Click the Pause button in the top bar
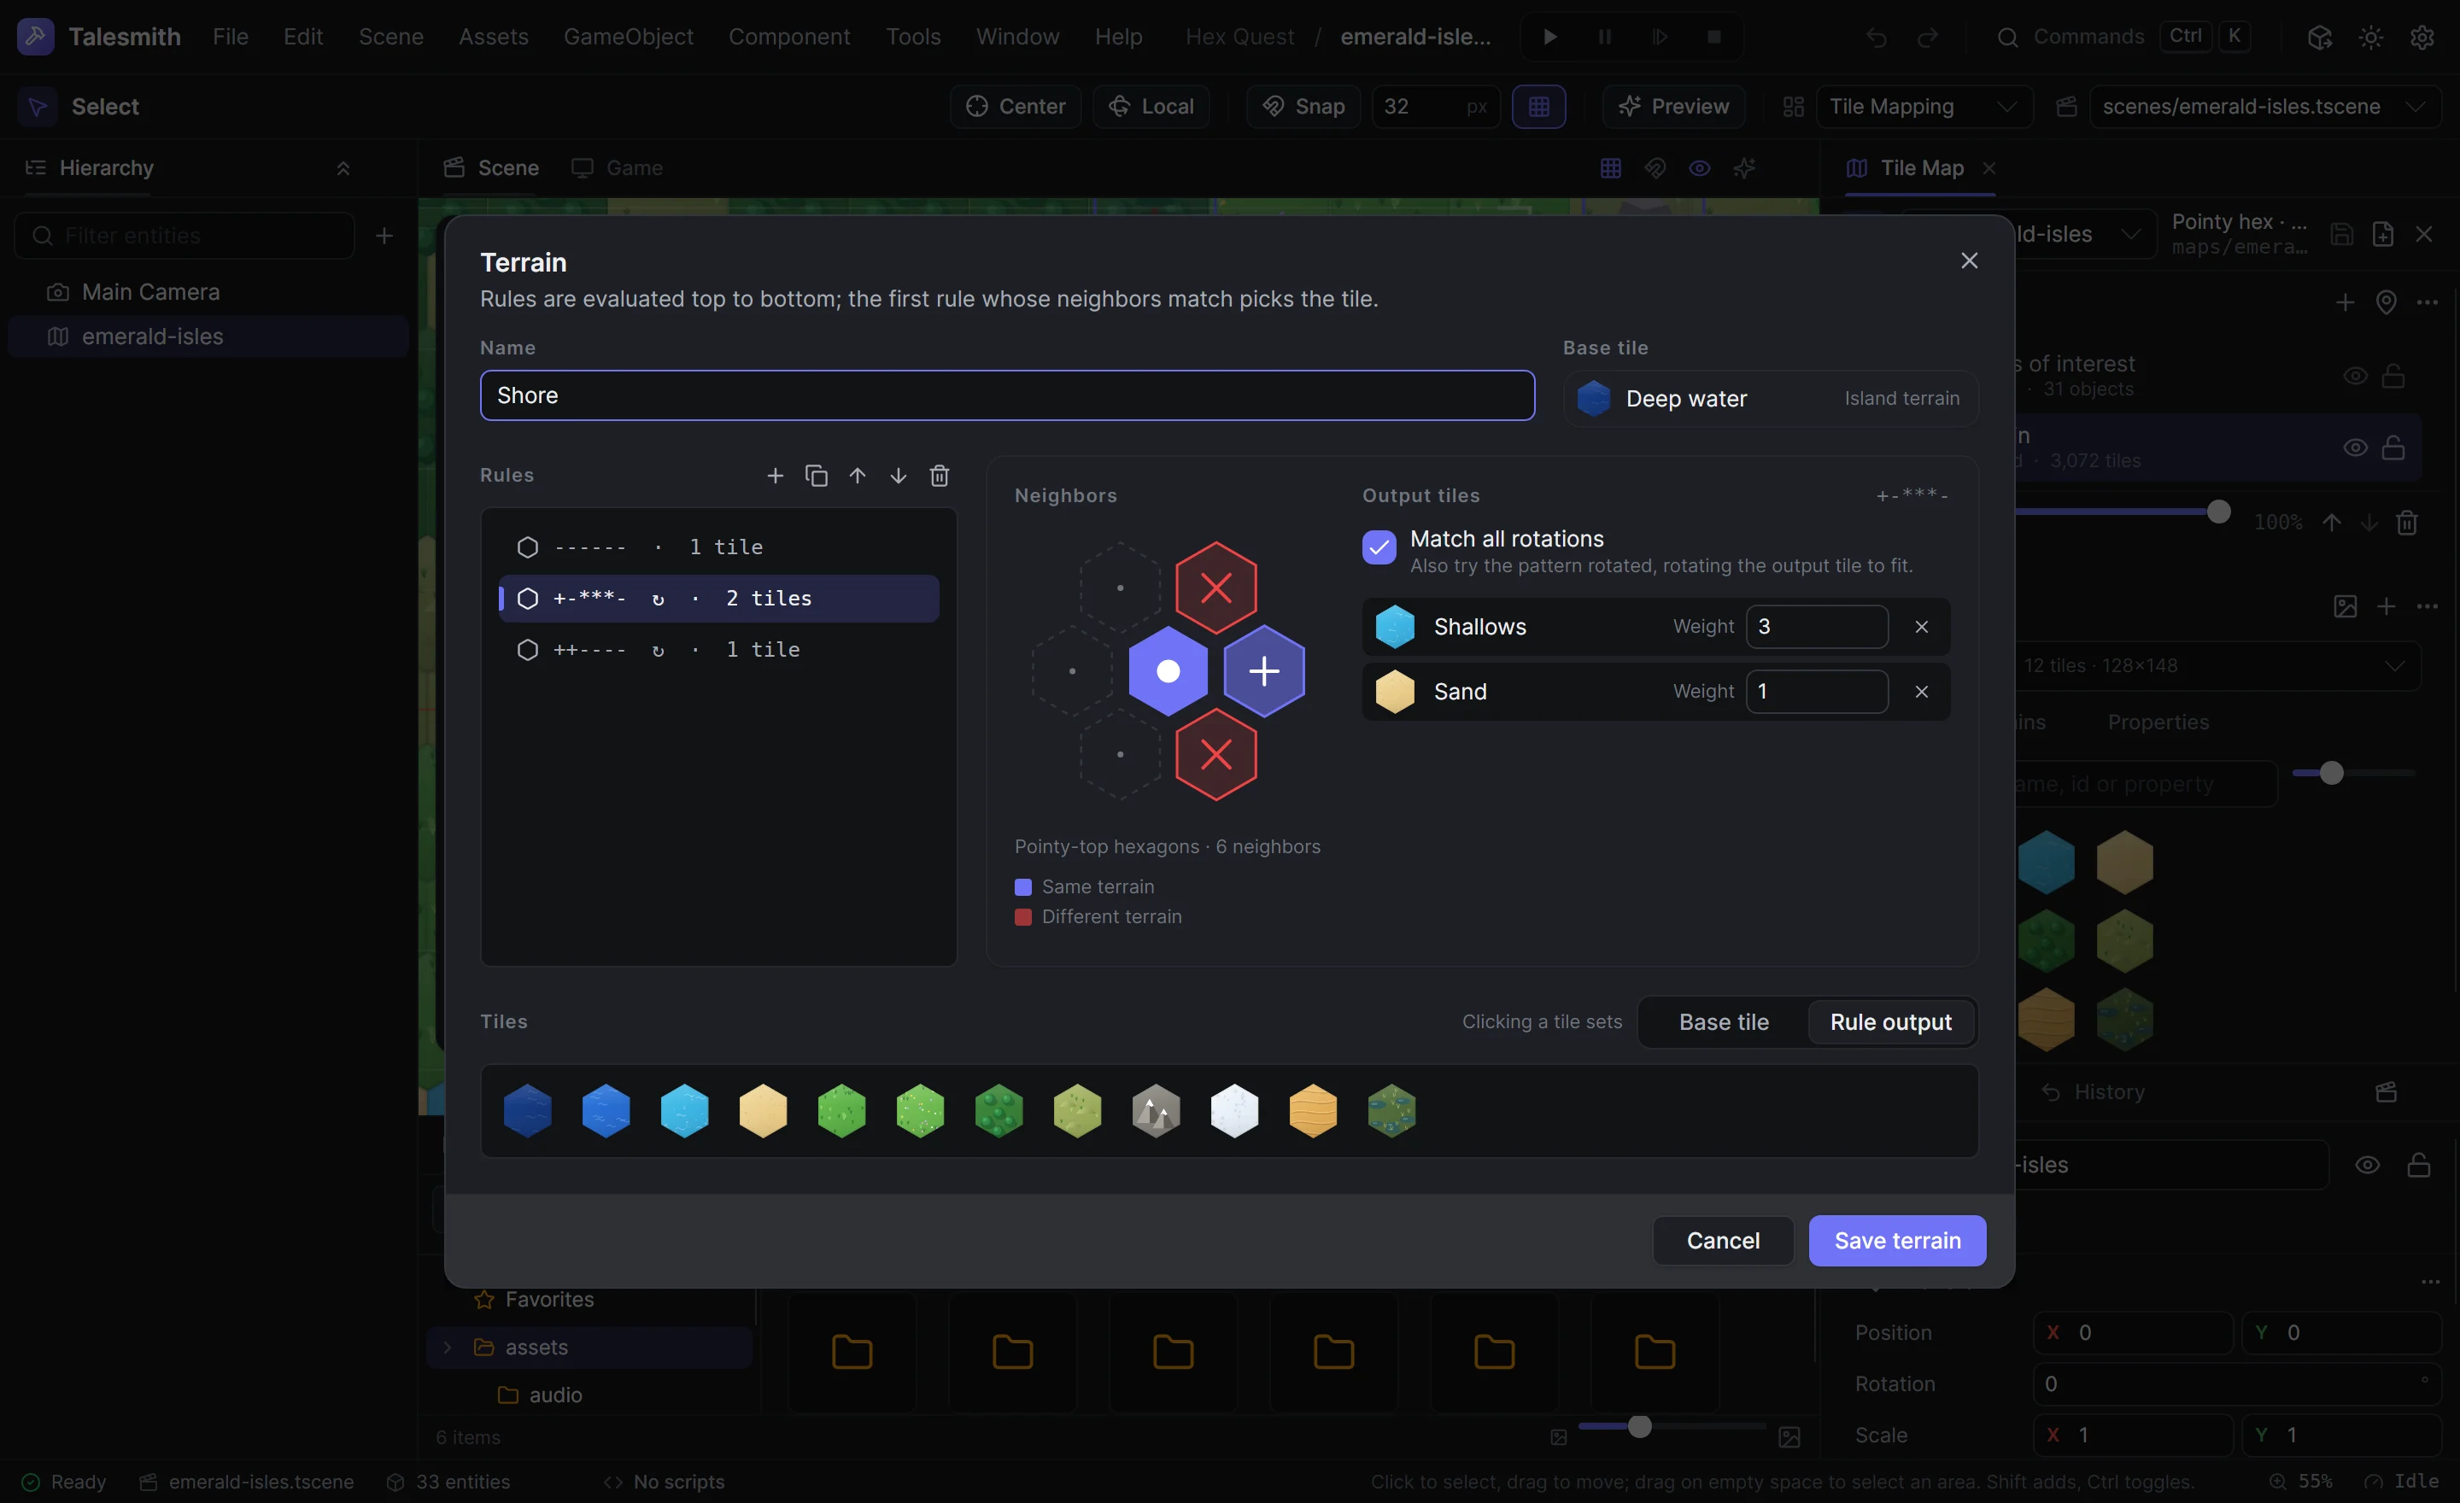2460x1503 pixels. coord(1604,37)
